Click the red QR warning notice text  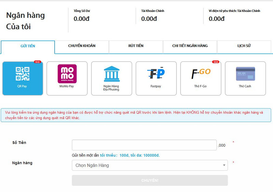point(136,115)
